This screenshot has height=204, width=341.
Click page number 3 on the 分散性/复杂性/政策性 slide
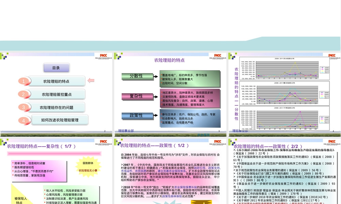[x=219, y=131]
